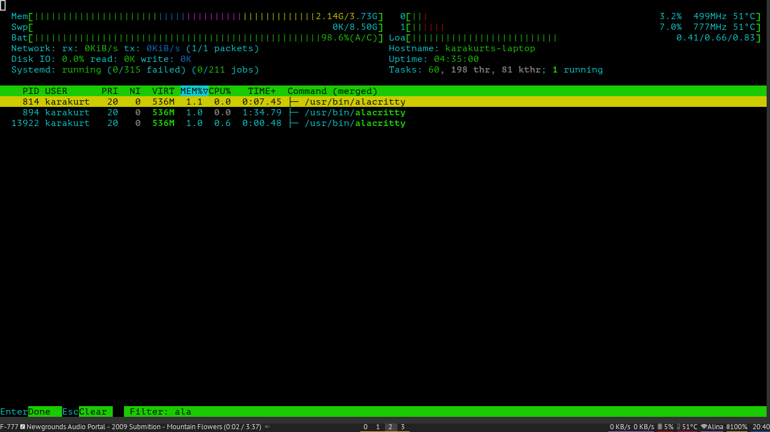Click the 3.2% 499MHz 51°C CPU 0 readout
Screen dimensions: 770x432
tap(710, 16)
